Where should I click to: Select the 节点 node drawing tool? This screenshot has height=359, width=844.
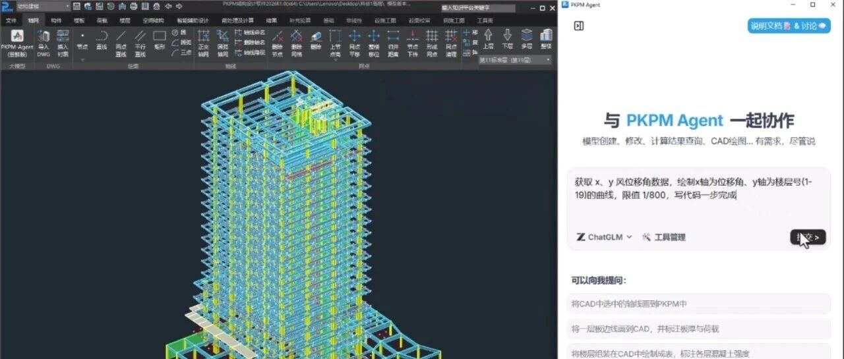pos(82,41)
